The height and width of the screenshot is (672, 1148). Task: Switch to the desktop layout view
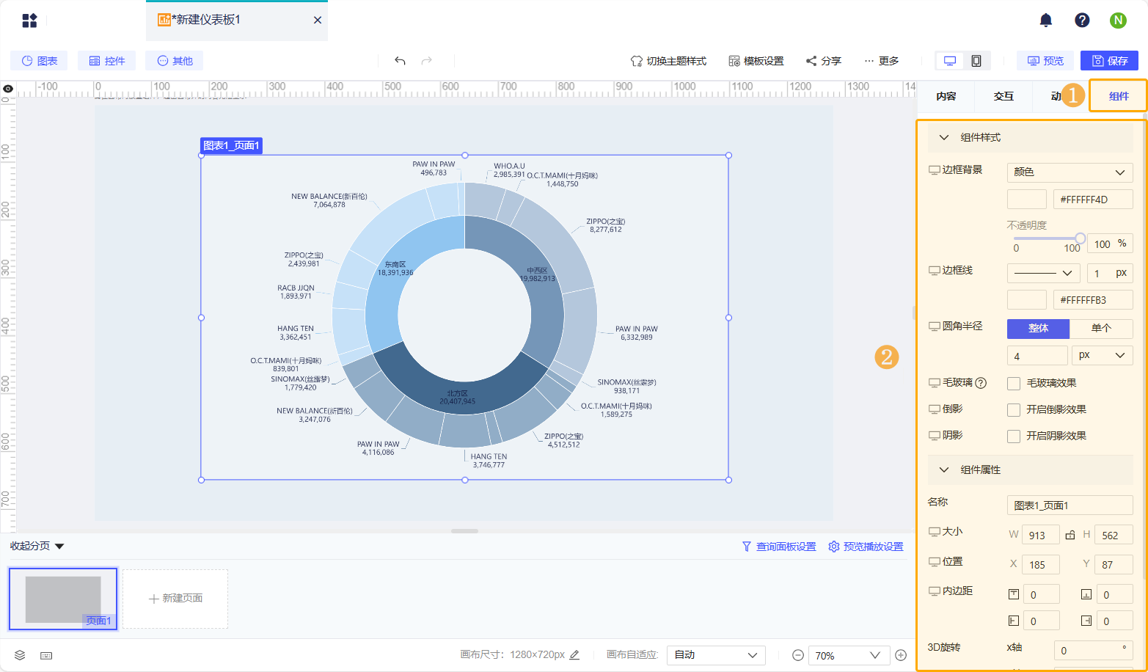point(950,61)
